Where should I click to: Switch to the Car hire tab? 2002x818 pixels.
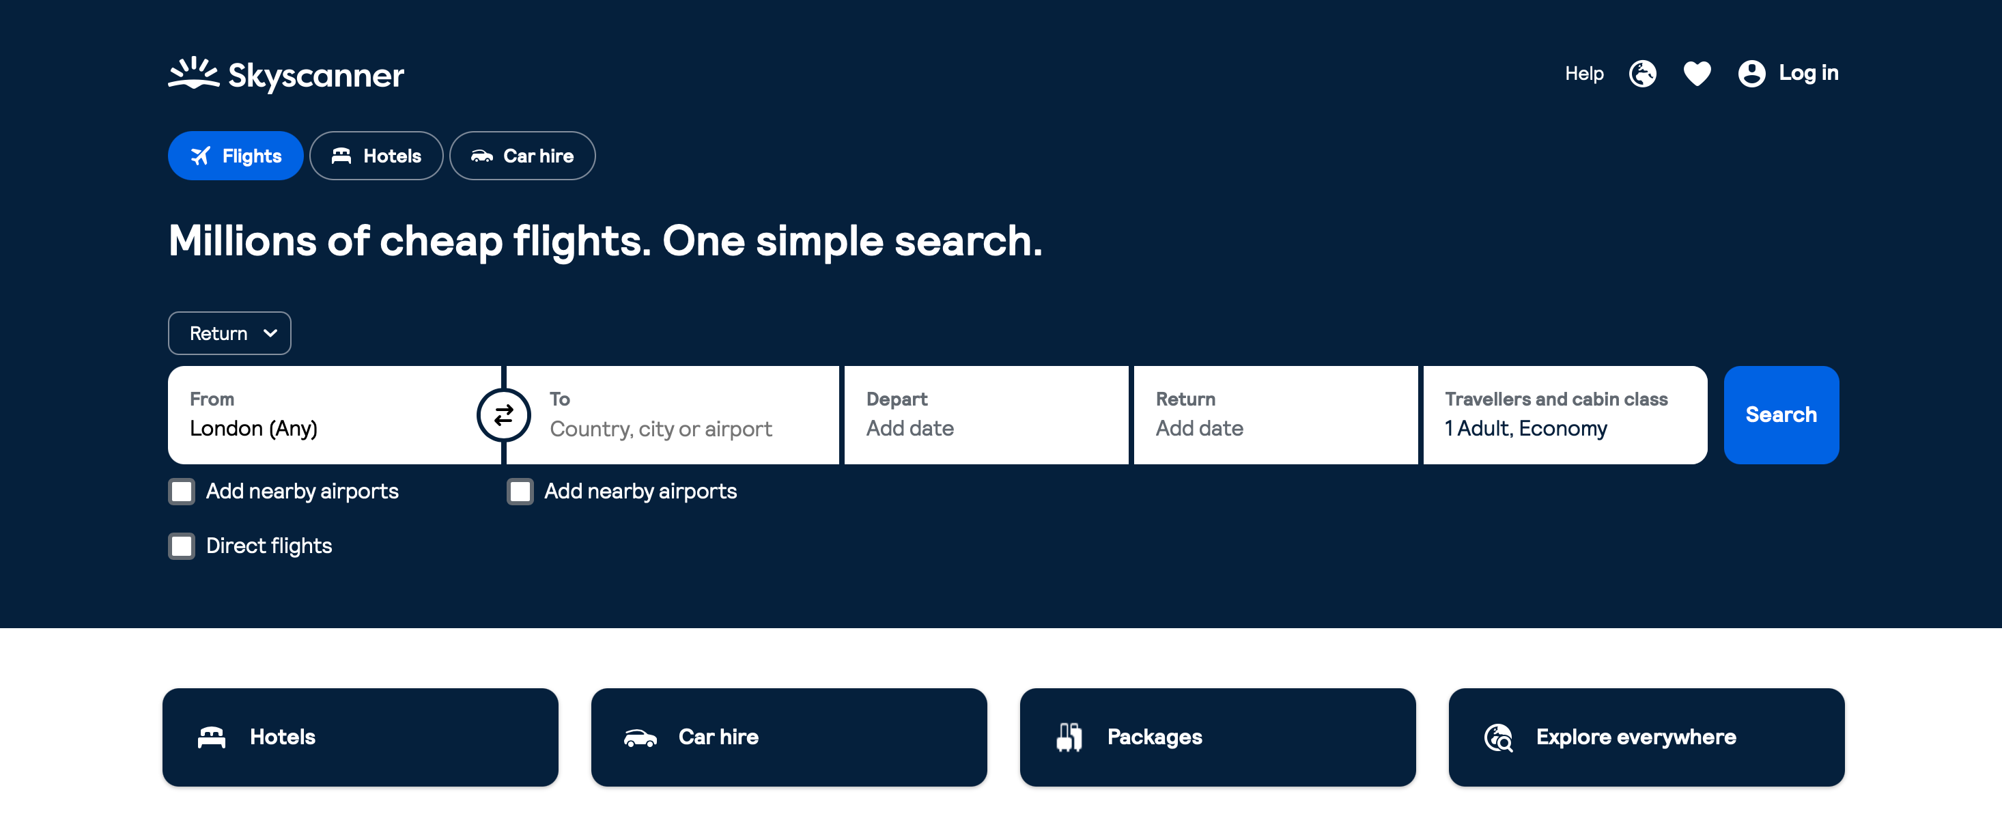(x=522, y=156)
